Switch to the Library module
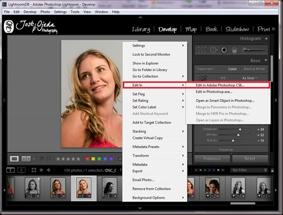Viewport: 283px width, 215px height. click(141, 29)
